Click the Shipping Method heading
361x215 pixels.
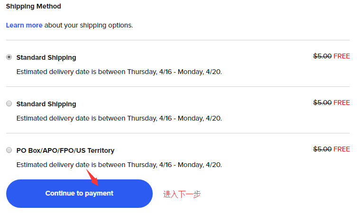pyautogui.click(x=33, y=7)
